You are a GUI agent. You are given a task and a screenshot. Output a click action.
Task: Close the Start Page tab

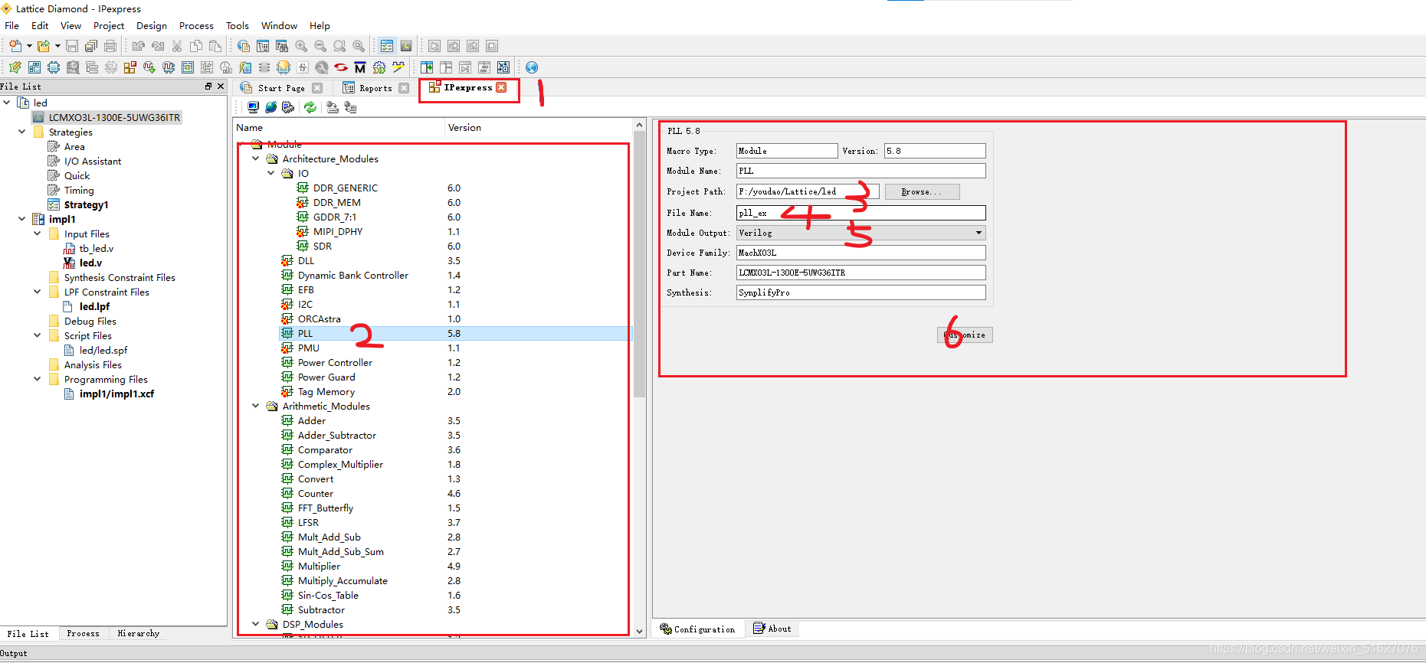click(x=317, y=88)
